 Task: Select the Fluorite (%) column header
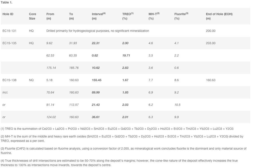point(181,16)
